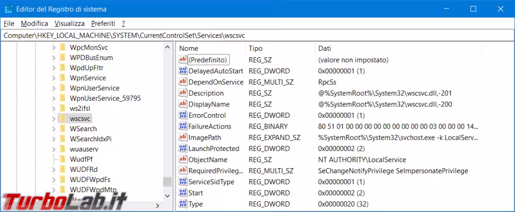Click the tree scrollbar down arrow

[167, 195]
